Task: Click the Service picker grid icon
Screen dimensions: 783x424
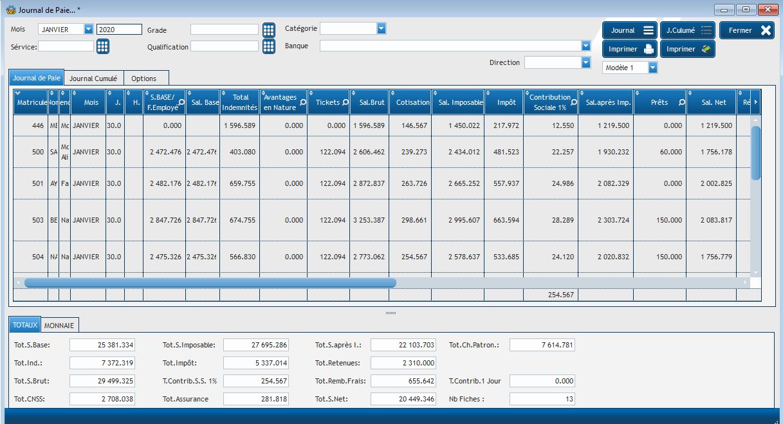Action: (x=102, y=46)
